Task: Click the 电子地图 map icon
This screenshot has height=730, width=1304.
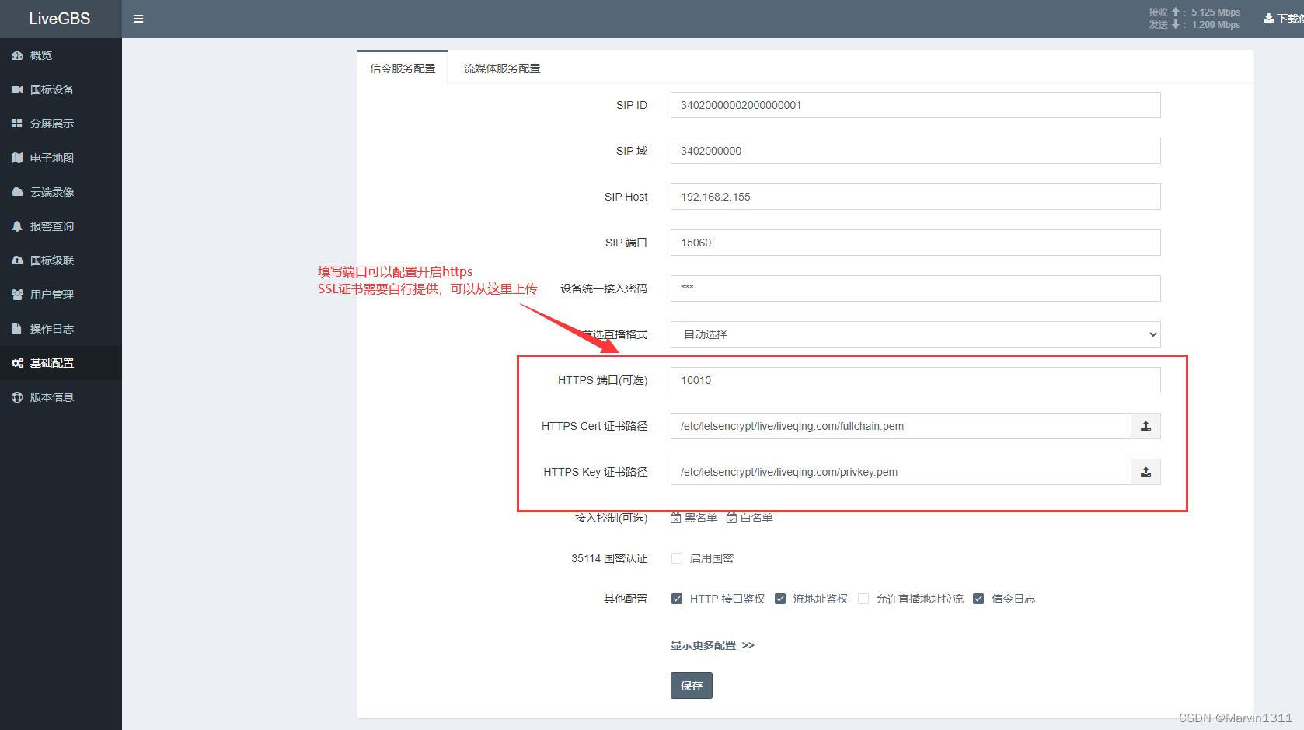Action: pos(17,158)
